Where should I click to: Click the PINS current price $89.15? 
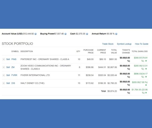coord(103,59)
